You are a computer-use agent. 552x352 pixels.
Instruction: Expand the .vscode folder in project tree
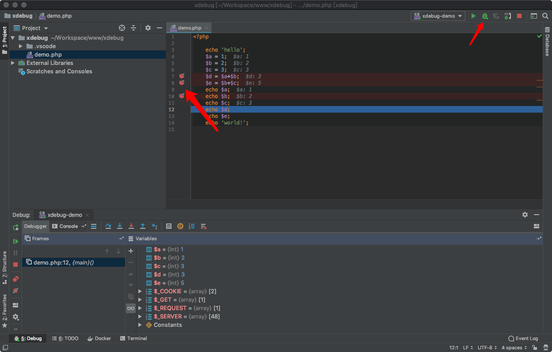tap(20, 46)
